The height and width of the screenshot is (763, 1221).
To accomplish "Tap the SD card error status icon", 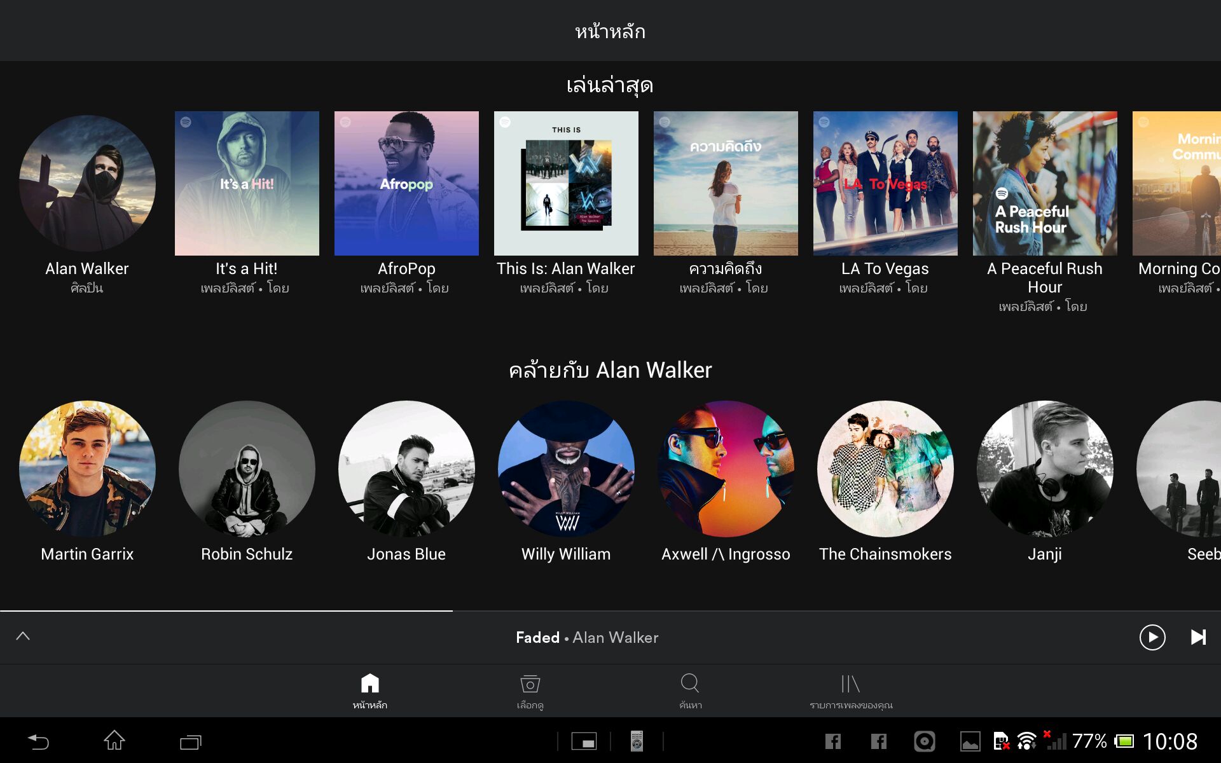I will 1001,741.
